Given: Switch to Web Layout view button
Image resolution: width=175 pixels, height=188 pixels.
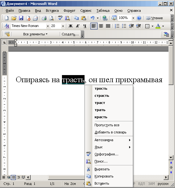Looking at the screenshot, I should 8,177.
